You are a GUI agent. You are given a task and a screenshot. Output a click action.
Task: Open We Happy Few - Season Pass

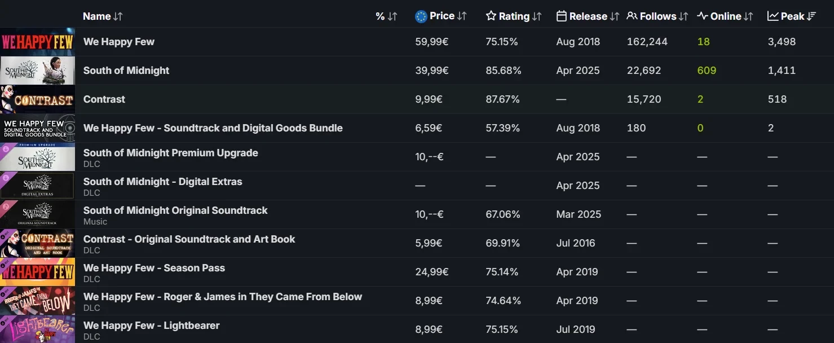click(x=154, y=268)
